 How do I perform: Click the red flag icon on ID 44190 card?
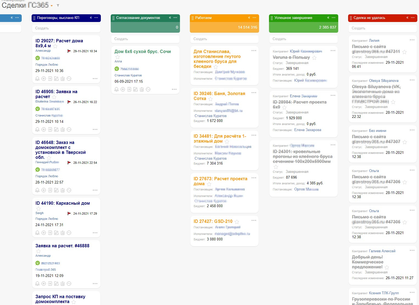(x=69, y=214)
